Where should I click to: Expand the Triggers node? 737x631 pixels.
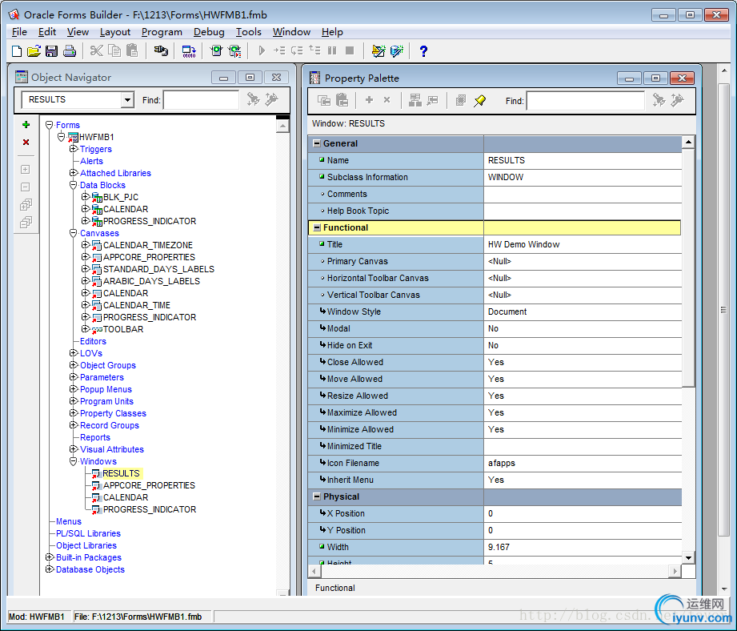[73, 149]
